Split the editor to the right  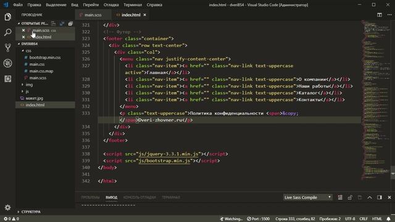(380, 15)
